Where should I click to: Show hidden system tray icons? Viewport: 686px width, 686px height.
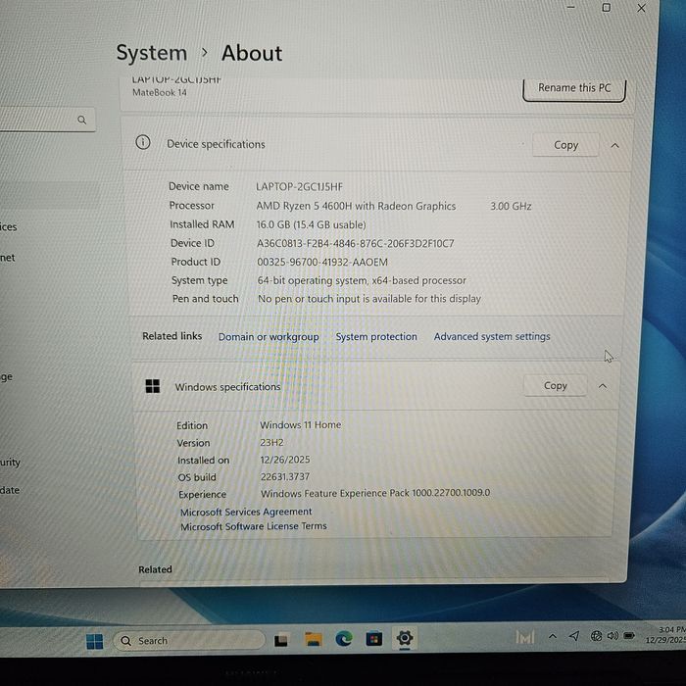point(553,637)
